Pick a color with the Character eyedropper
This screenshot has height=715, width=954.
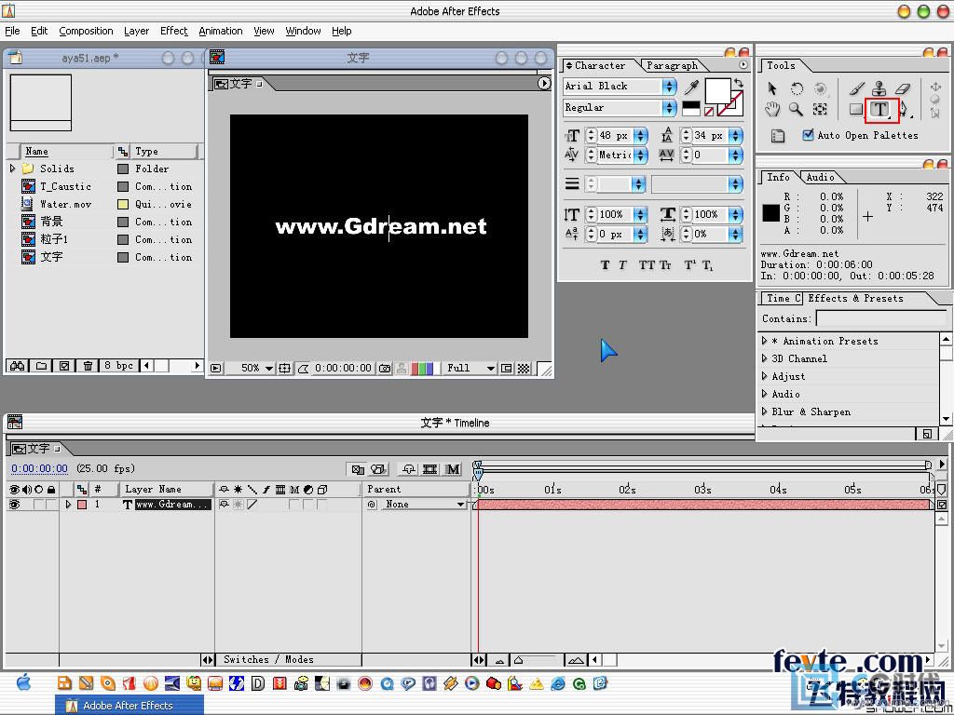pos(691,87)
